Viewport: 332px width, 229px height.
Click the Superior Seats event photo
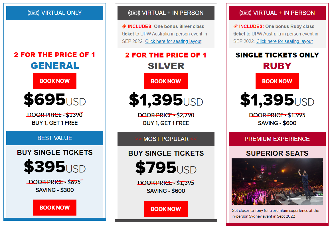277,182
